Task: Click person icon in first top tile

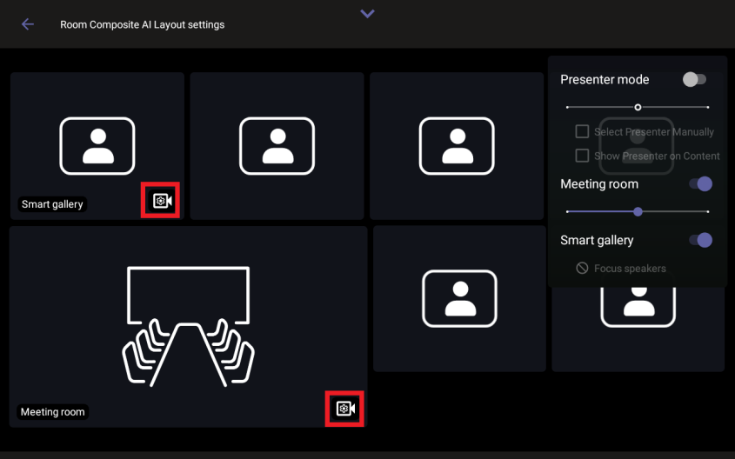Action: pyautogui.click(x=97, y=145)
